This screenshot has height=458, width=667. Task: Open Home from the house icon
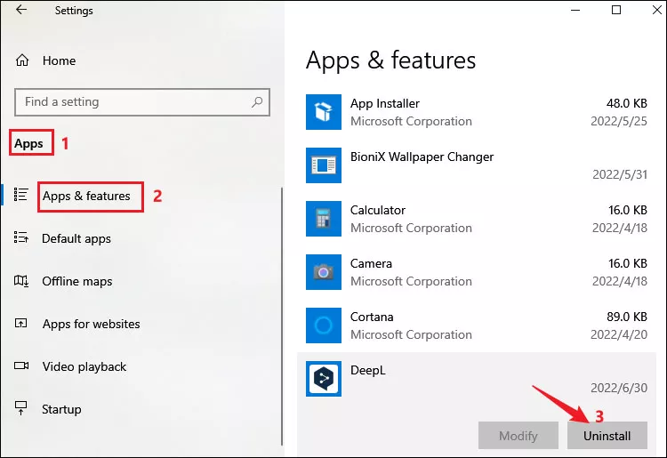(22, 60)
